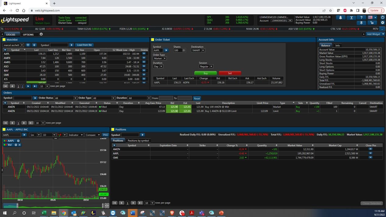Open Windows Start menu
This screenshot has height=217, width=386.
tap(5, 213)
